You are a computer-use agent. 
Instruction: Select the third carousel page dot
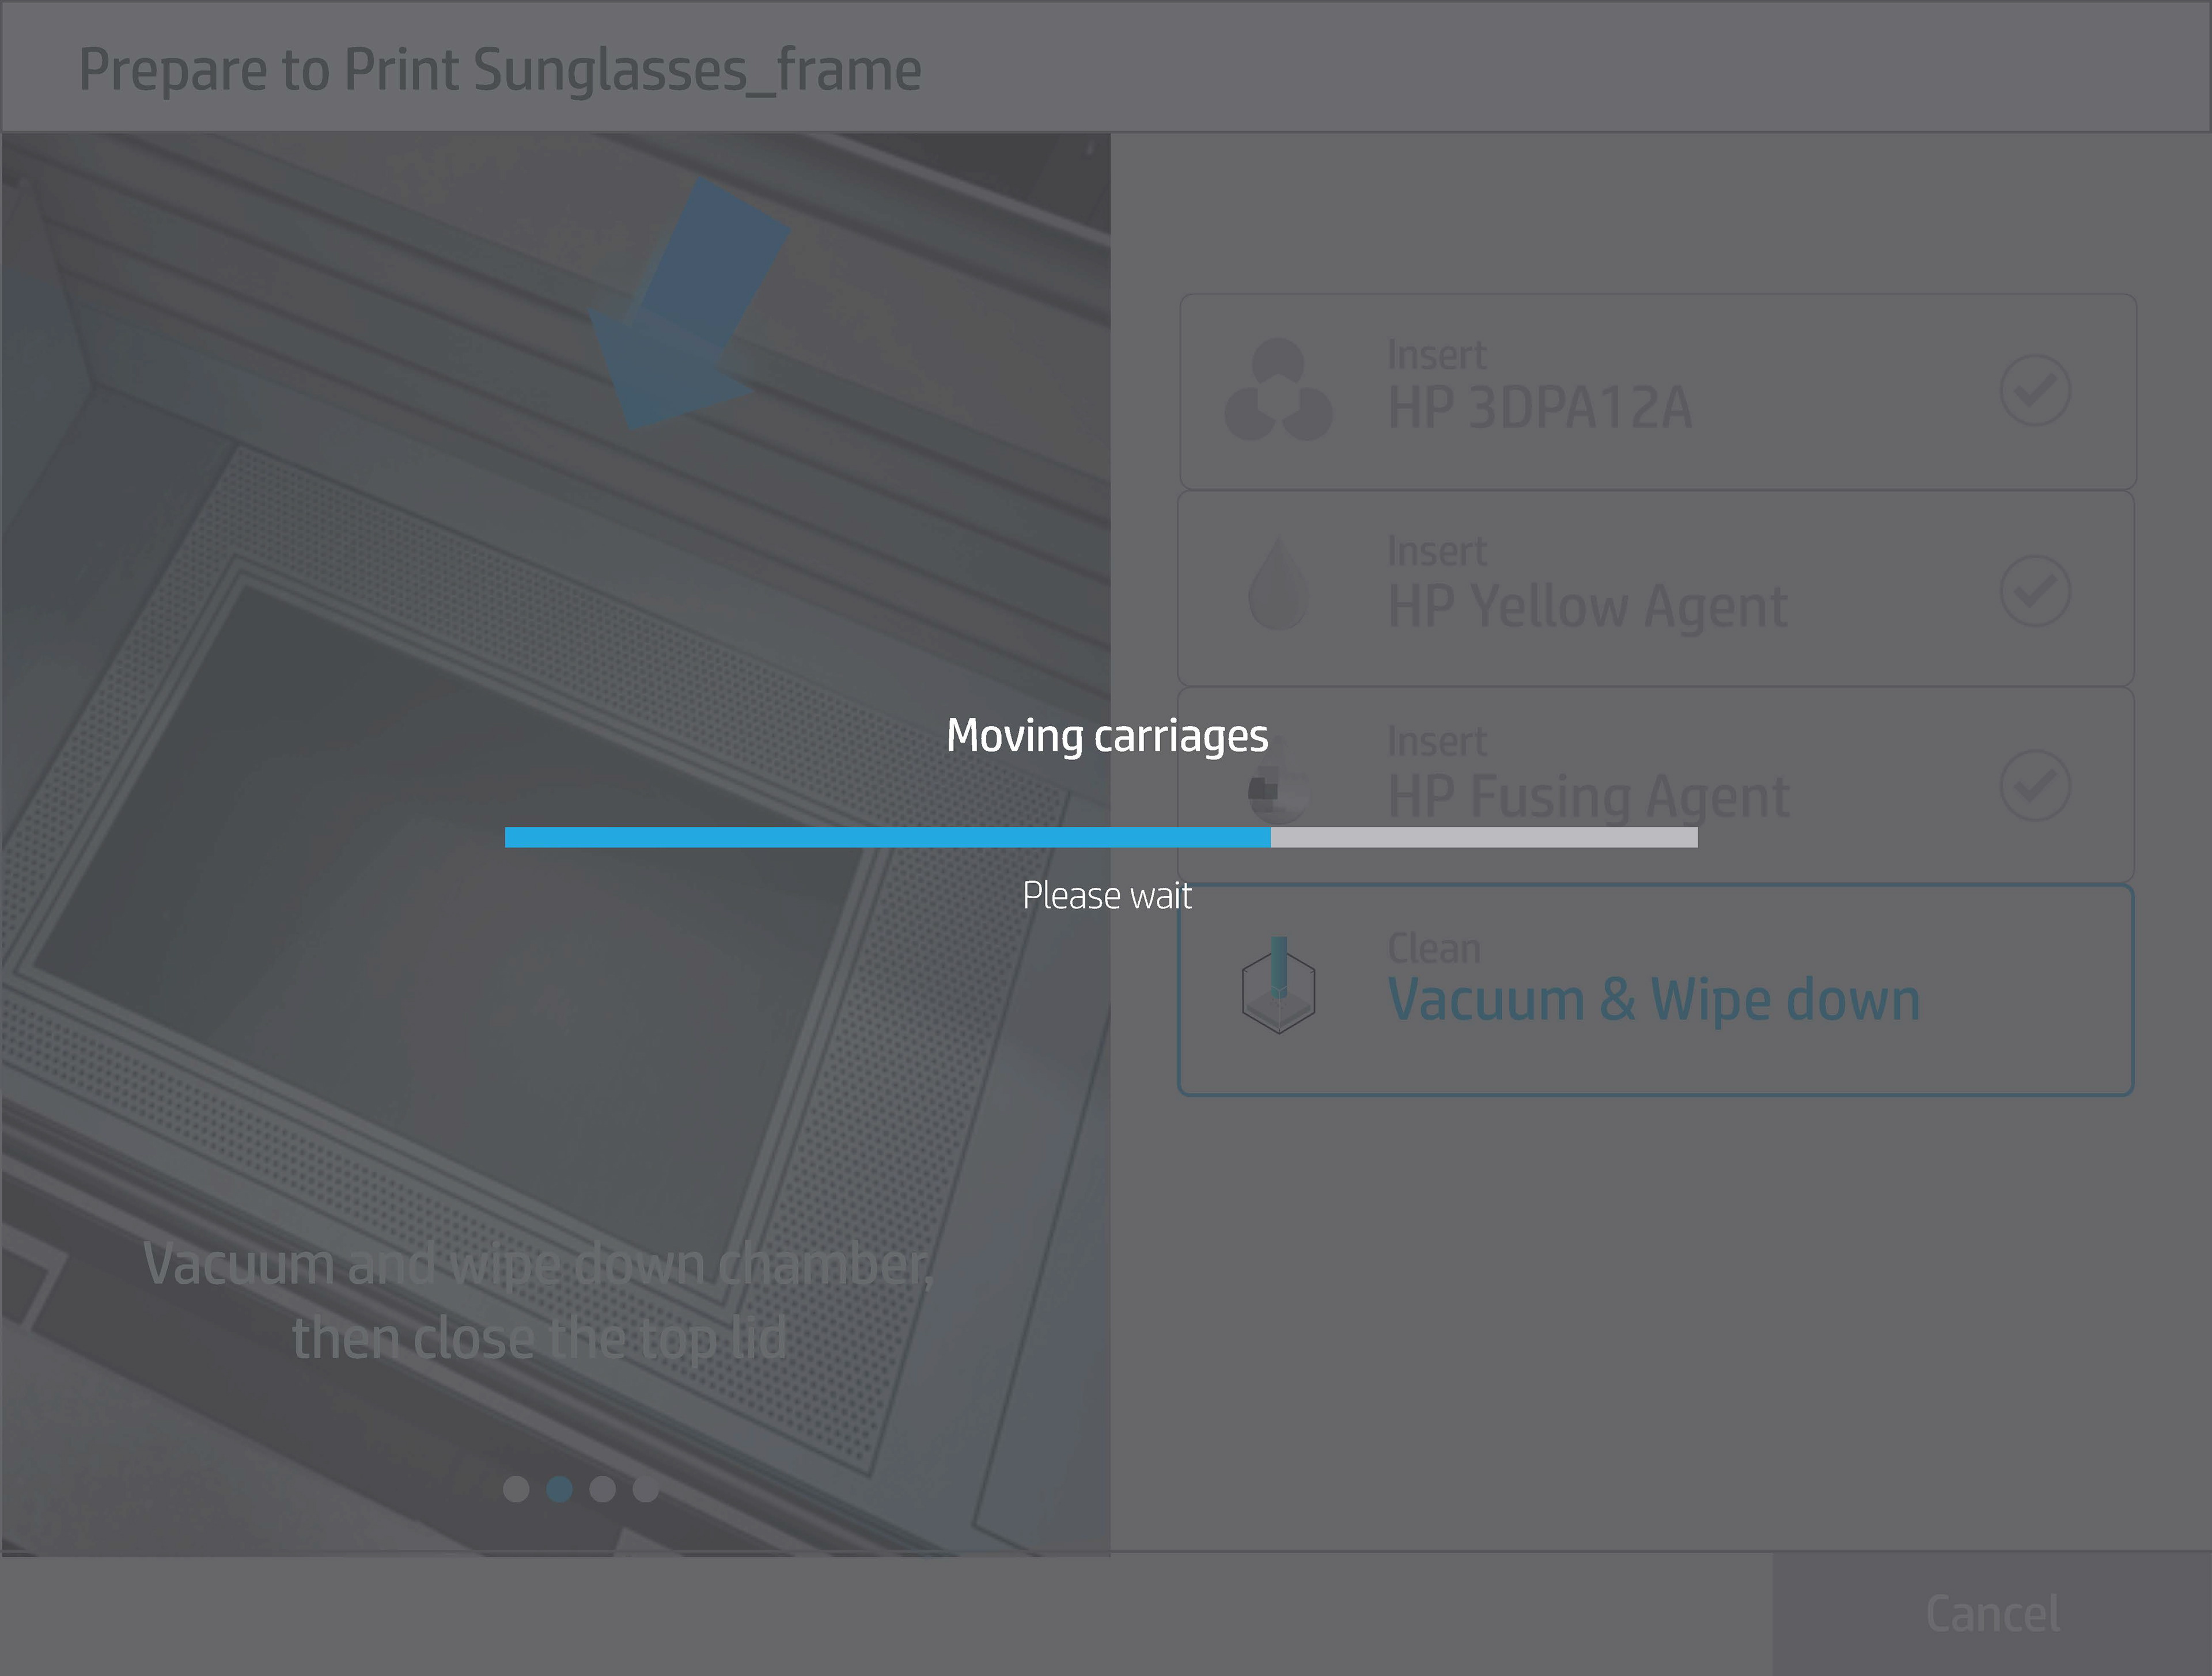click(x=603, y=1489)
